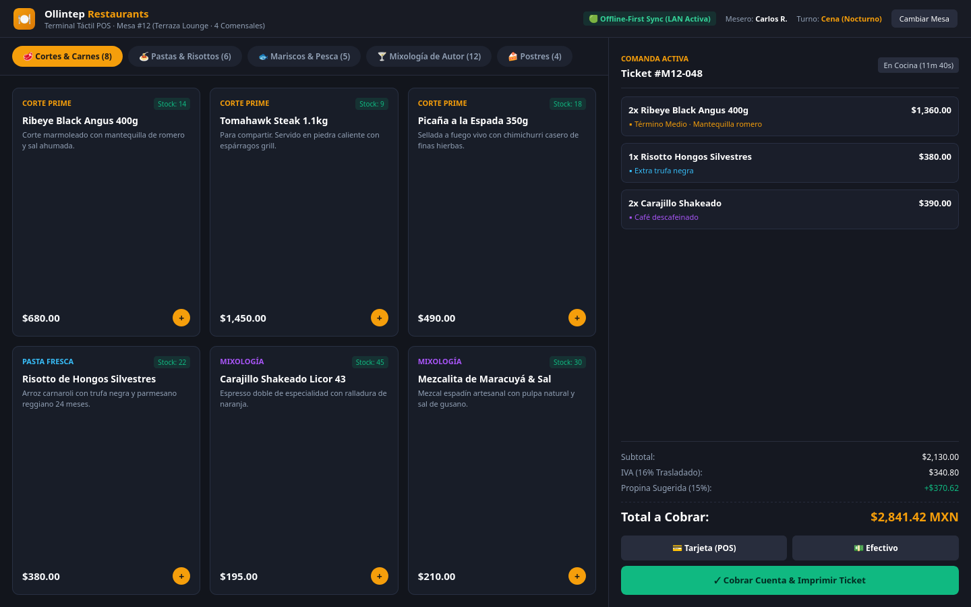
Task: Click IVA amount $340.80
Action: (943, 473)
